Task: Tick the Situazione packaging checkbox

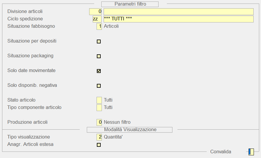Action: pos(99,56)
